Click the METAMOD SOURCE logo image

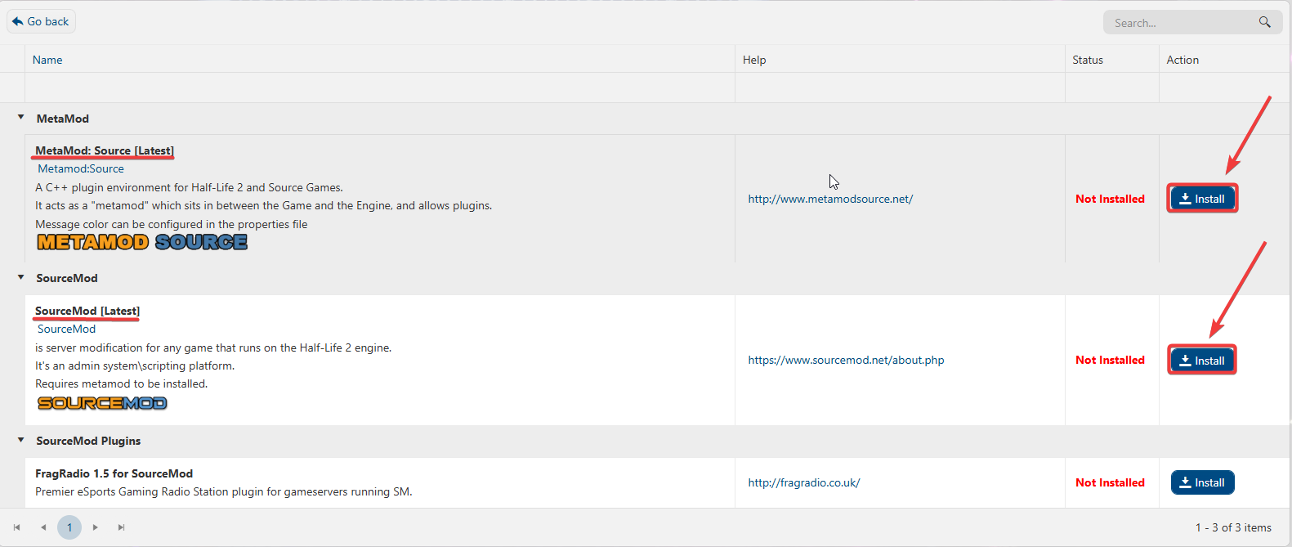(142, 242)
